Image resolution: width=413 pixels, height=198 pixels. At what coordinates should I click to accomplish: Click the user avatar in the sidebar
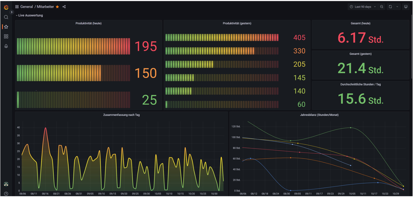point(6,184)
